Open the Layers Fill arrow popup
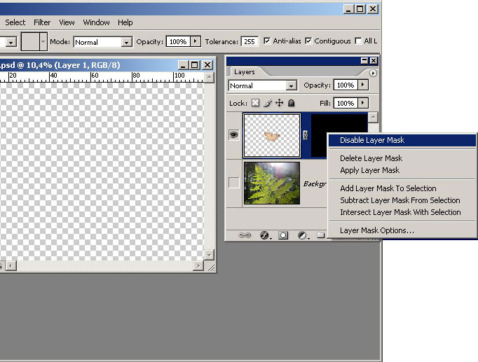Screen dimensions: 478x362 [363, 103]
